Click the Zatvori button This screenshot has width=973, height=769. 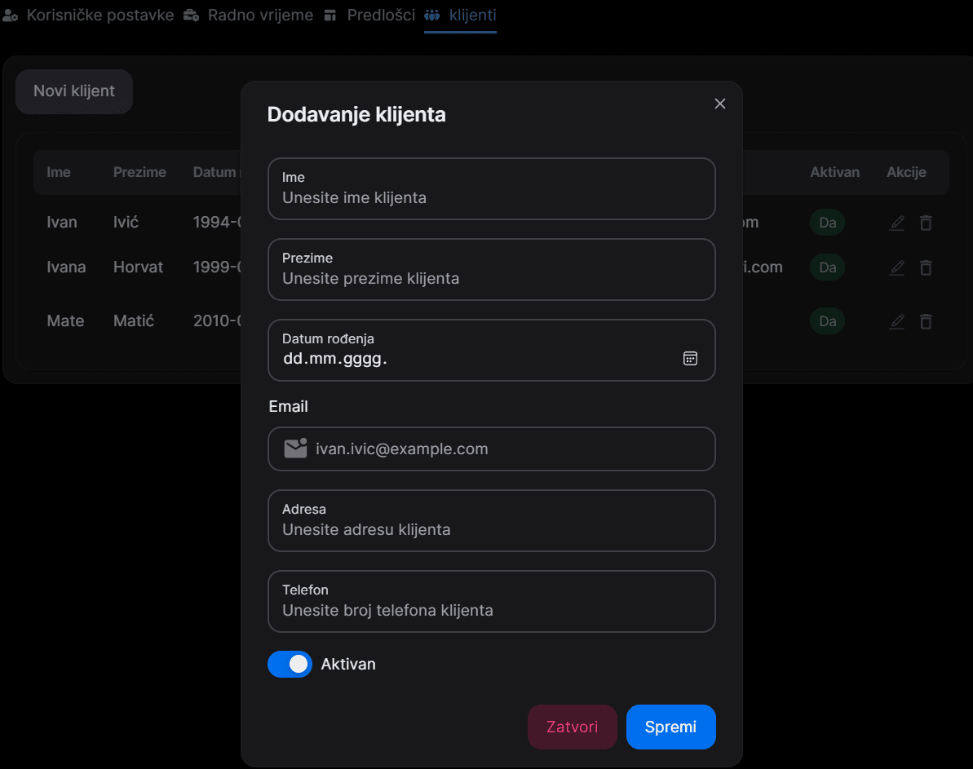pyautogui.click(x=572, y=727)
